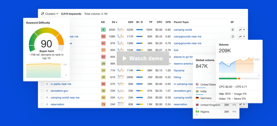Select the camping world near me checkbox
Viewport: 277px width, 126px height.
pos(42,97)
